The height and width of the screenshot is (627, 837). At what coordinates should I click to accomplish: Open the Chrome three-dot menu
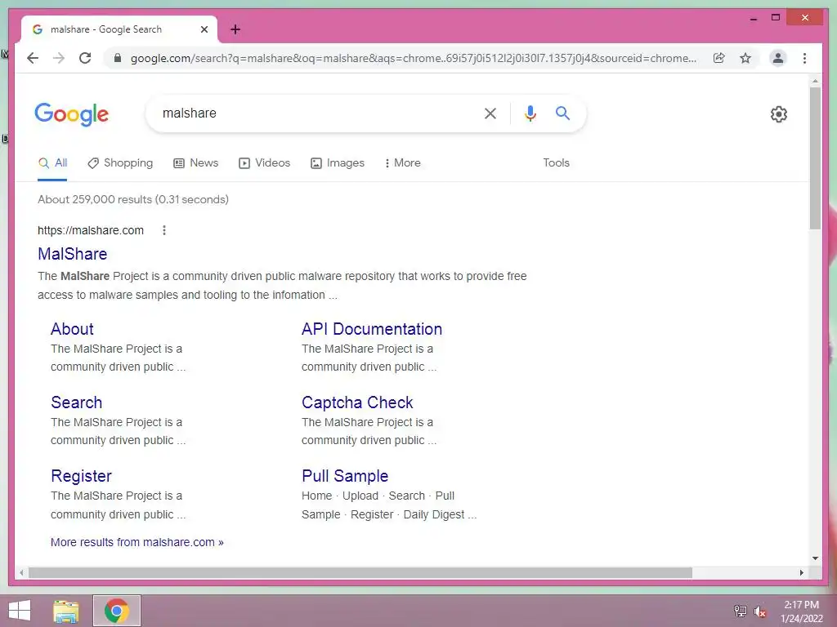point(804,58)
